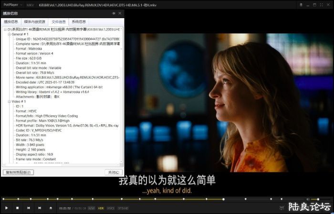Mute audio with the speaker icon
The image size is (334, 214).
pos(307,199)
